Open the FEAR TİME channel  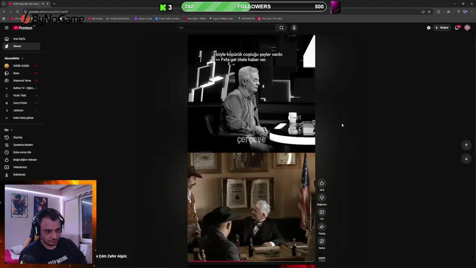coord(20,96)
